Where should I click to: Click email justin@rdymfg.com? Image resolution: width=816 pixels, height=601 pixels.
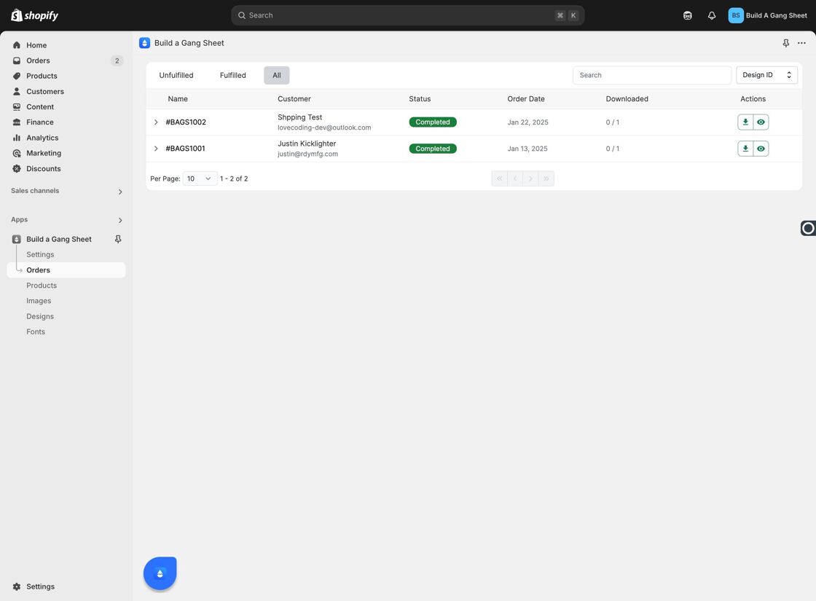click(307, 154)
